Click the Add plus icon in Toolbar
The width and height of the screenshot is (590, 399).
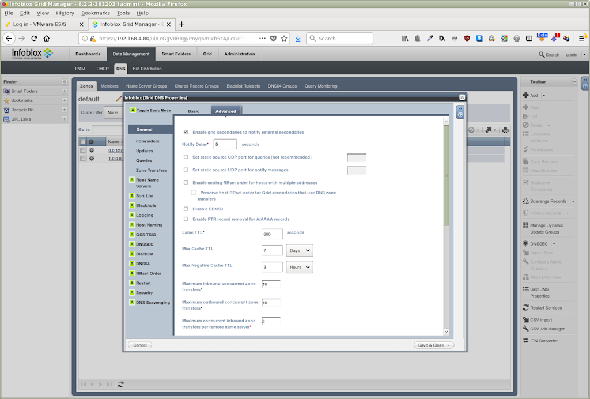[x=525, y=95]
